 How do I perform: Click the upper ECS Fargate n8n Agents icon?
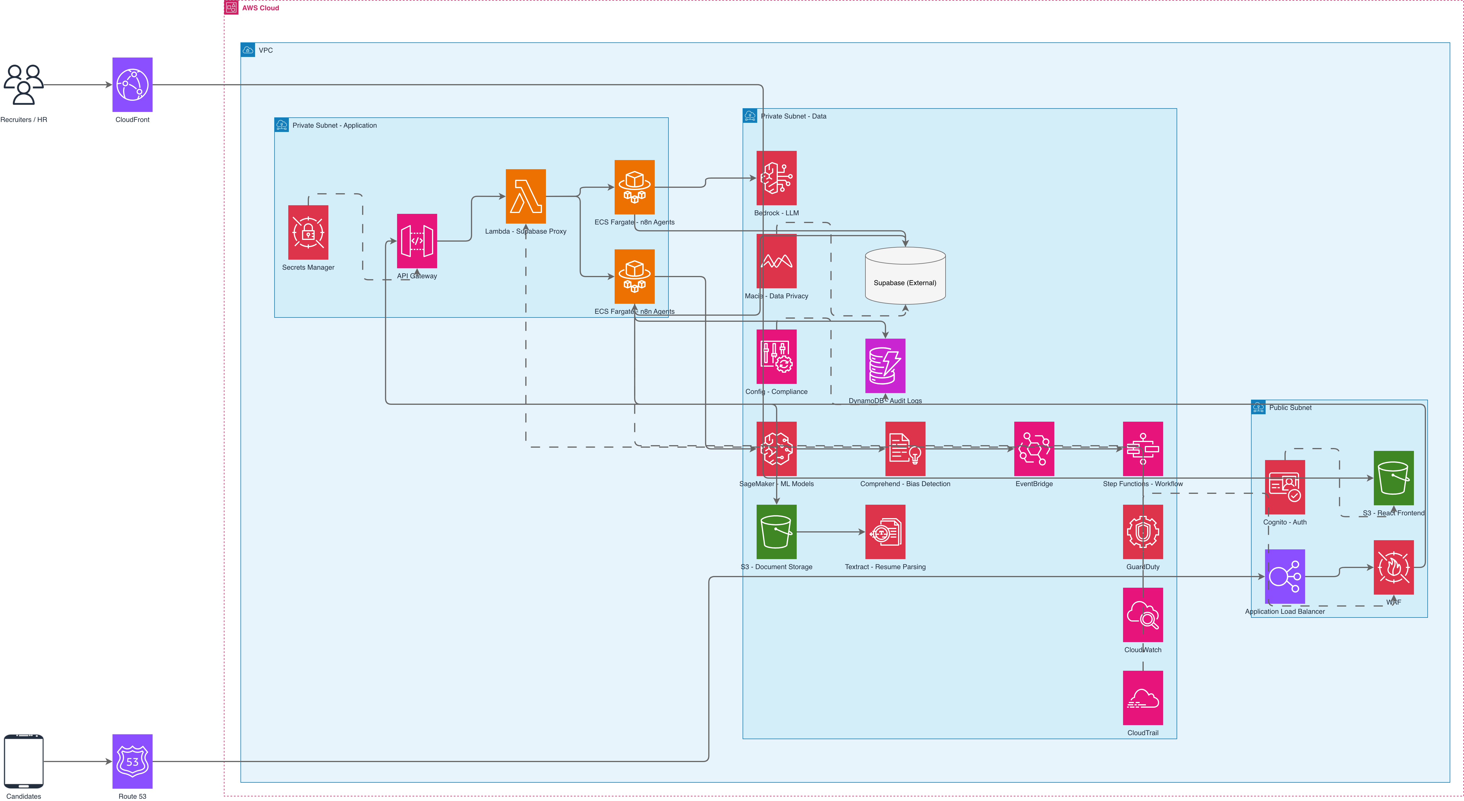[x=634, y=187]
